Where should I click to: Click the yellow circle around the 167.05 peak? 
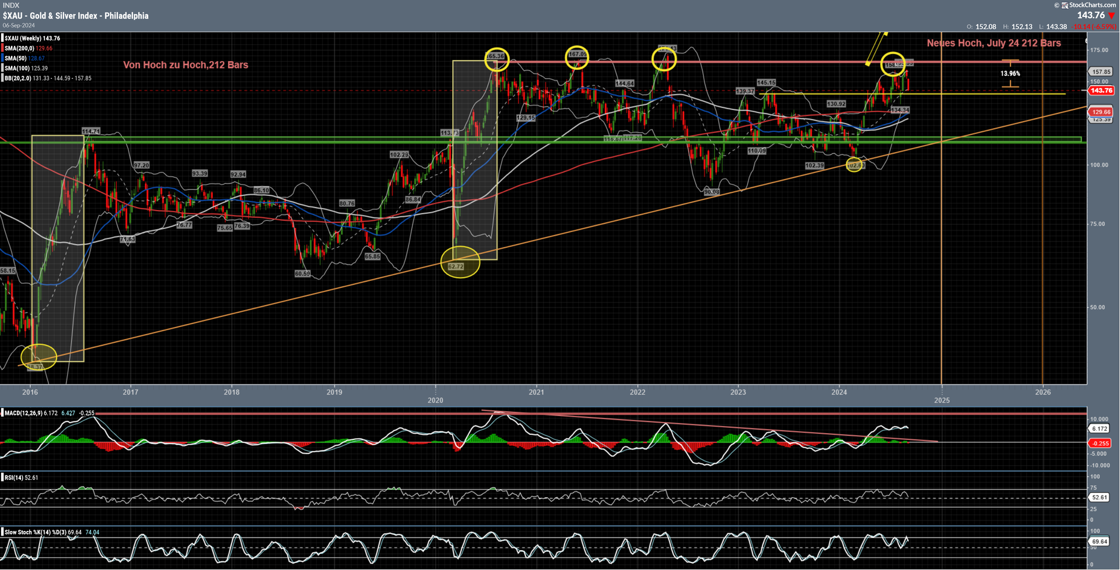coord(577,57)
